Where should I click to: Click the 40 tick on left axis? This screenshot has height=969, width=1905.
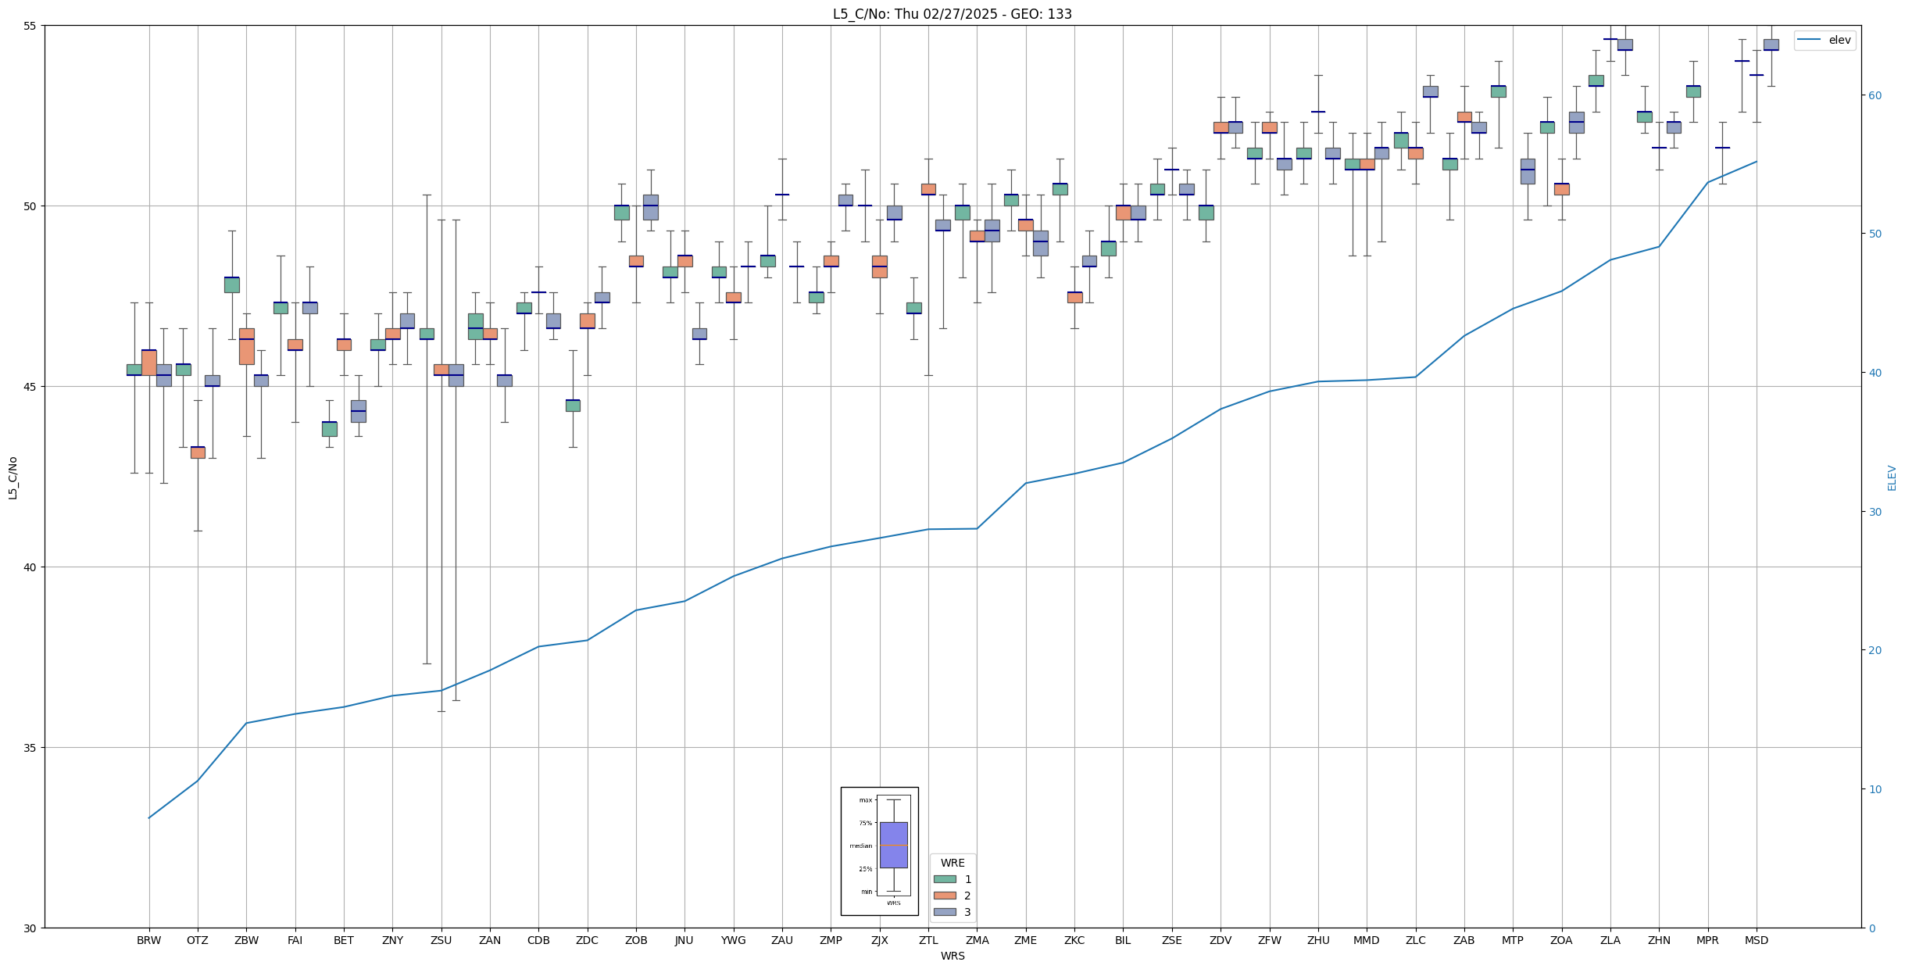pyautogui.click(x=31, y=567)
